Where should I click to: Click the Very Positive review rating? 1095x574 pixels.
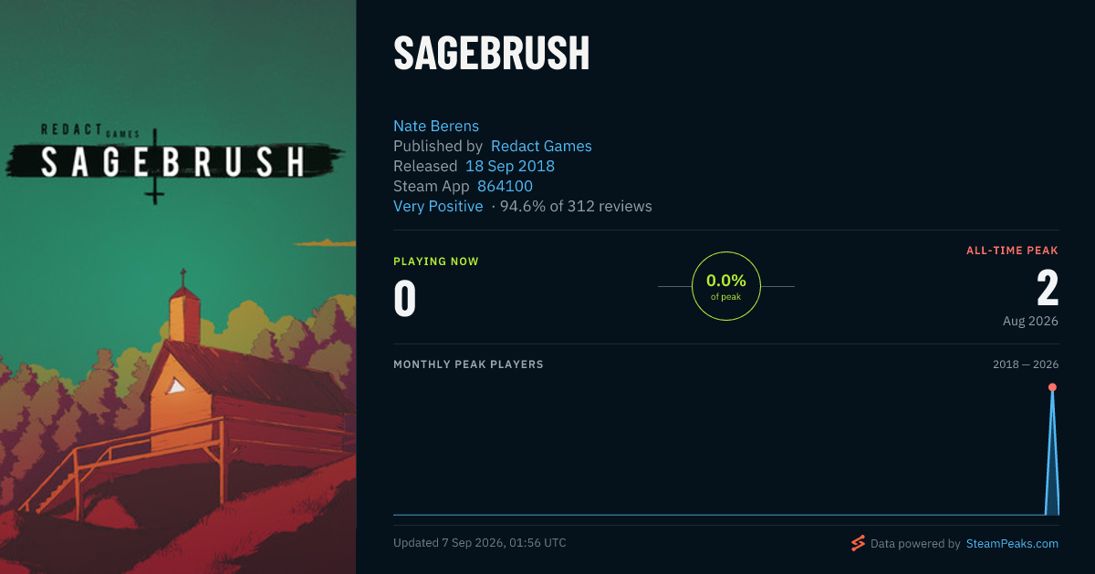(x=438, y=206)
